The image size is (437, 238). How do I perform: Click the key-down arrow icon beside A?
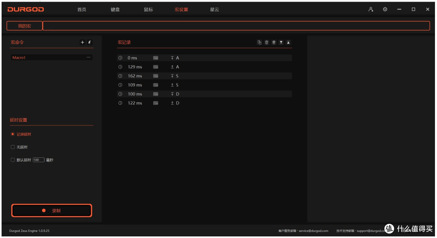point(172,58)
